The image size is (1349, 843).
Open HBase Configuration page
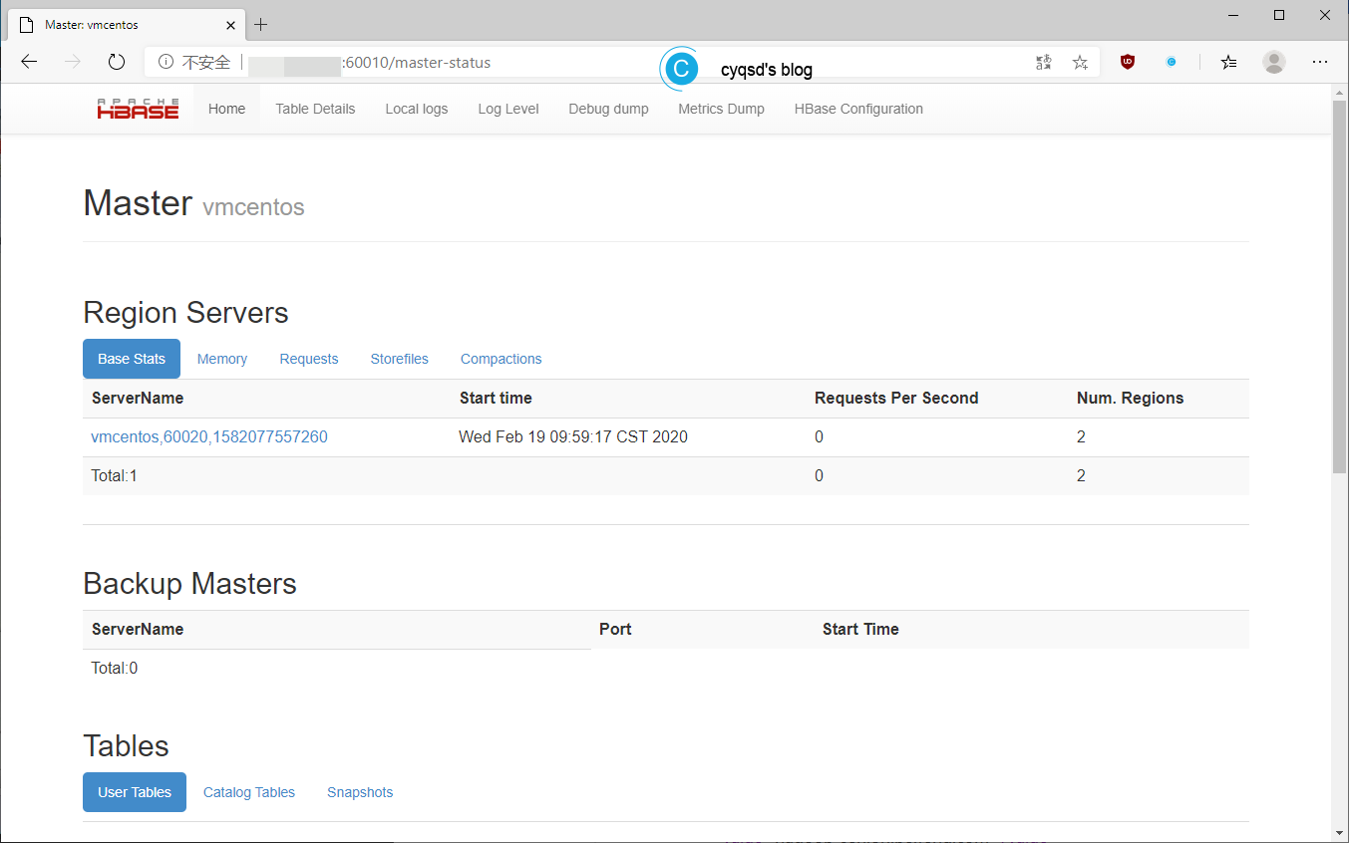858,109
